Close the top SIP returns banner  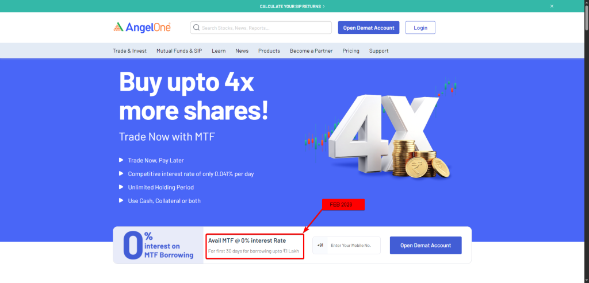click(x=552, y=6)
